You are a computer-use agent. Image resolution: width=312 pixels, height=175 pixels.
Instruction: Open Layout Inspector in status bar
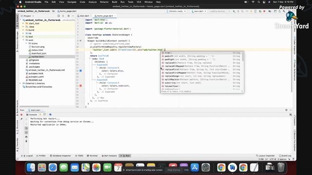tap(265, 156)
